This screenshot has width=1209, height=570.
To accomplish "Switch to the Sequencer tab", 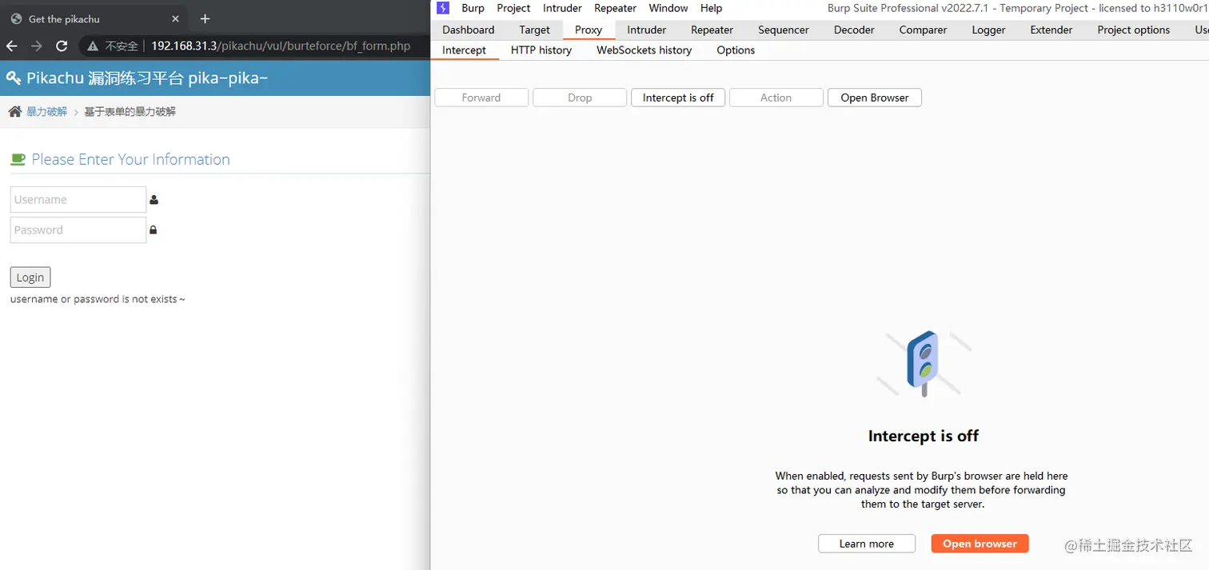I will pyautogui.click(x=784, y=30).
